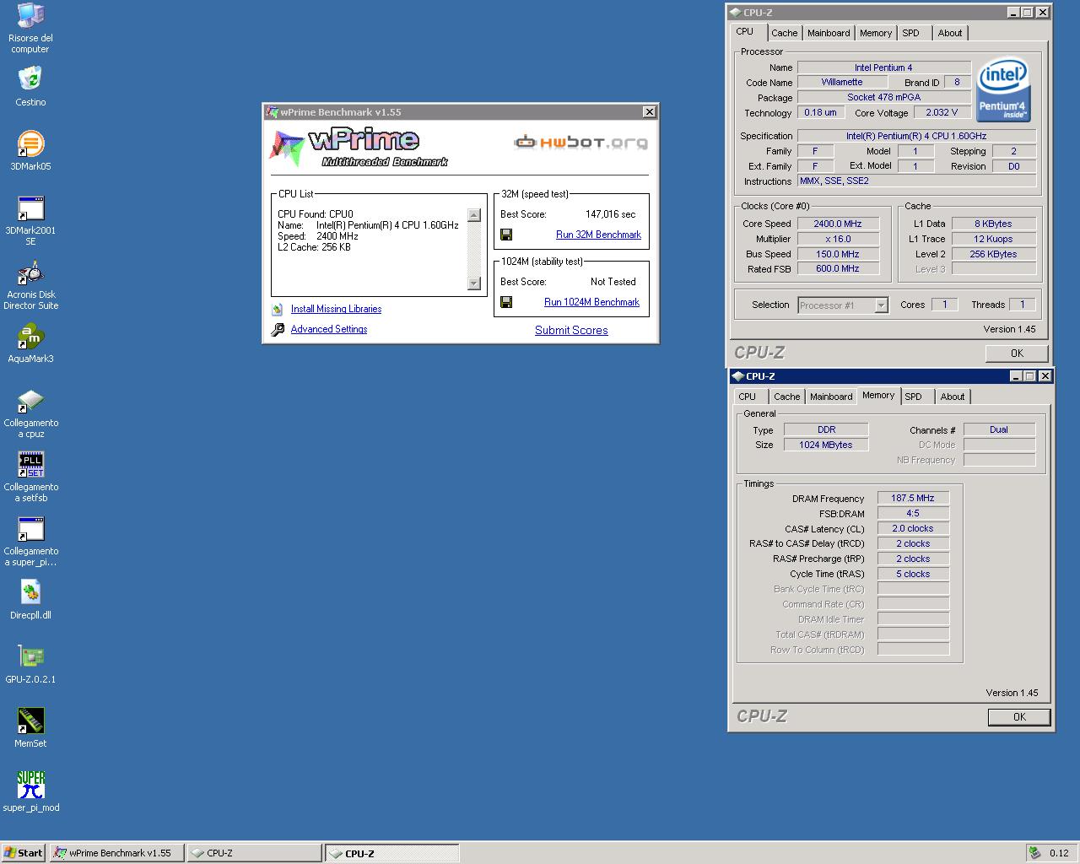Click OK in the lower CPU-Z Memory window
1080x864 pixels.
[1019, 717]
